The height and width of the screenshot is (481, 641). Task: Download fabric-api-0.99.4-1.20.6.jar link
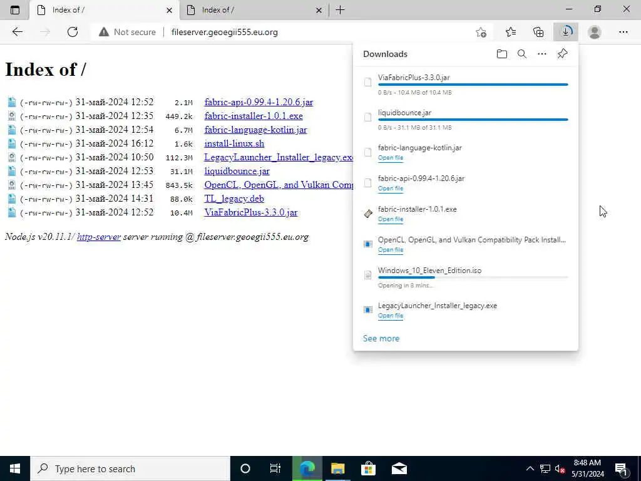(259, 102)
